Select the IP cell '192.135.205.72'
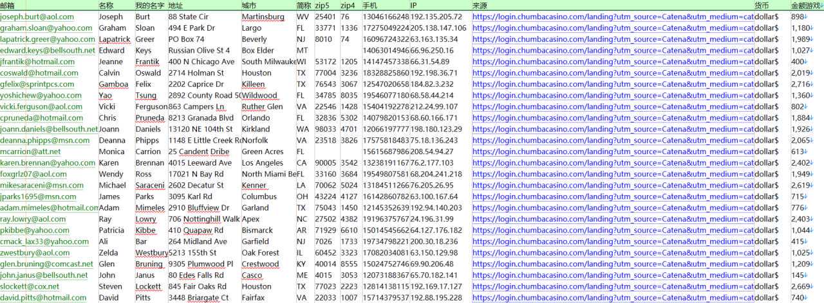The height and width of the screenshot is (303, 824). tap(436, 17)
